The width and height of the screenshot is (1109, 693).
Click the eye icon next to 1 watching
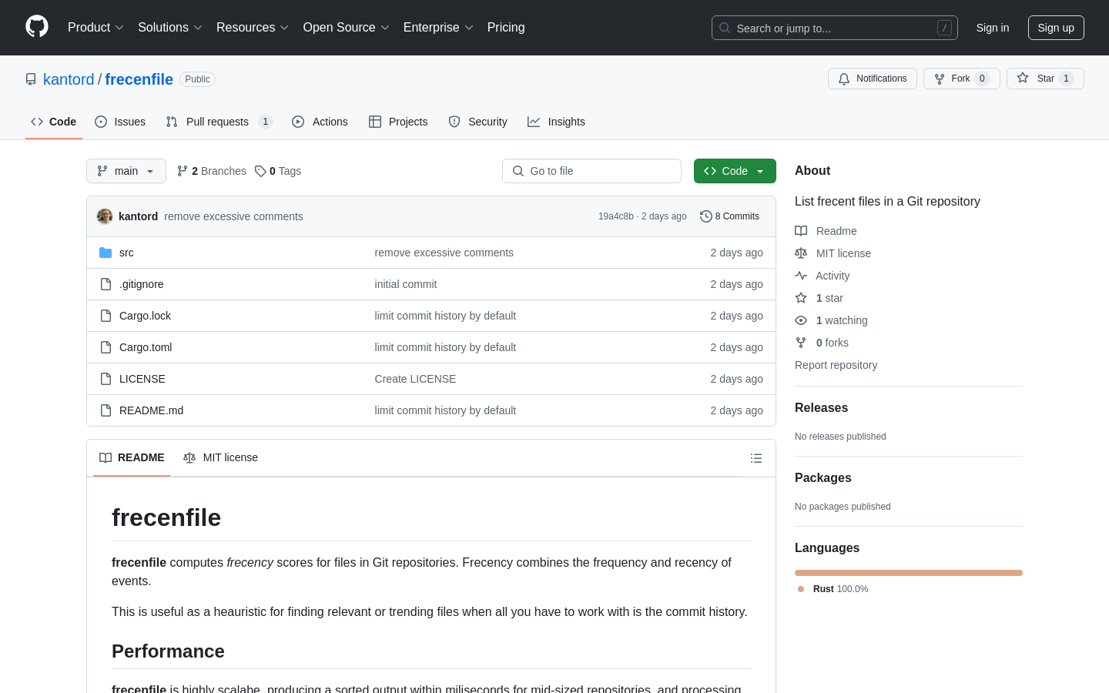(801, 320)
